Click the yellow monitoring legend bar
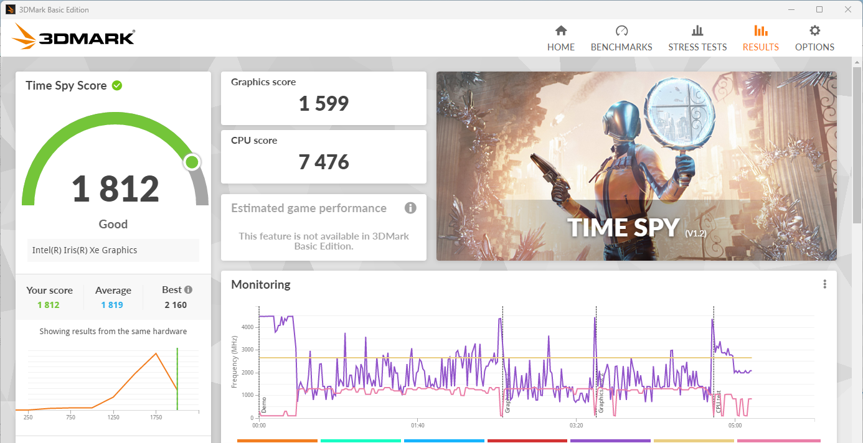This screenshot has height=443, width=863. (x=694, y=441)
